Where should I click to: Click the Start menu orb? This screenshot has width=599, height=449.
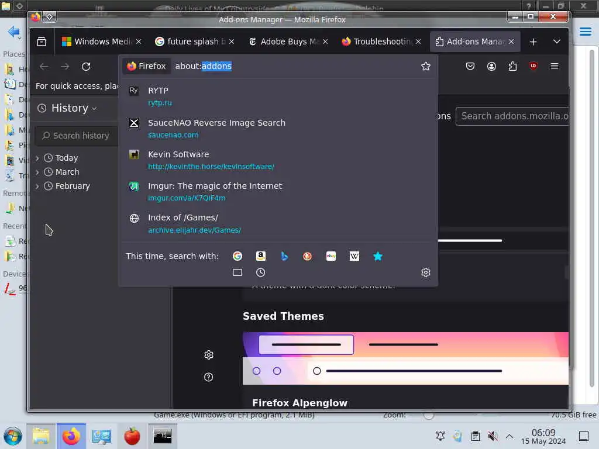(x=13, y=436)
